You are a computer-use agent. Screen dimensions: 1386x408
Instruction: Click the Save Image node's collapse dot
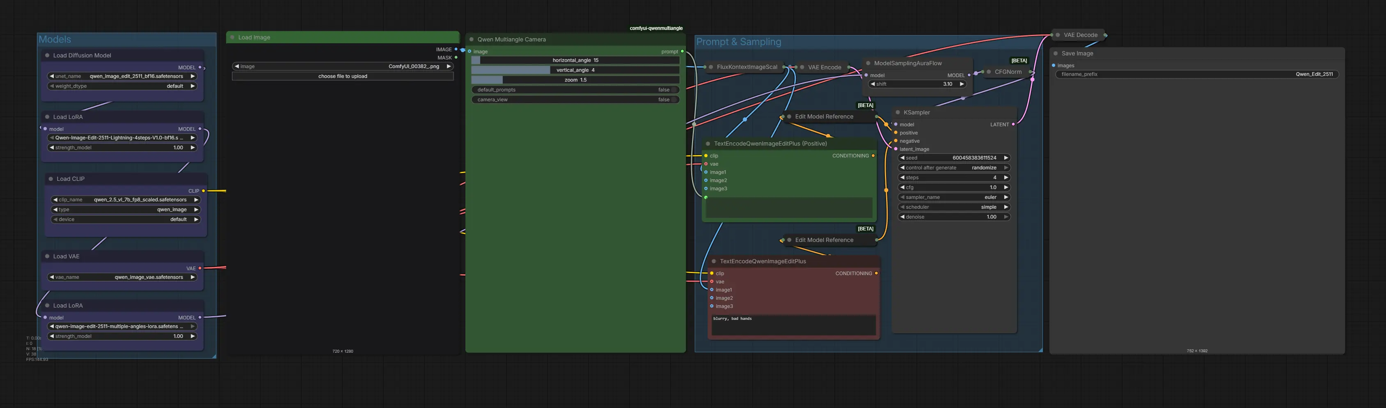point(1056,54)
